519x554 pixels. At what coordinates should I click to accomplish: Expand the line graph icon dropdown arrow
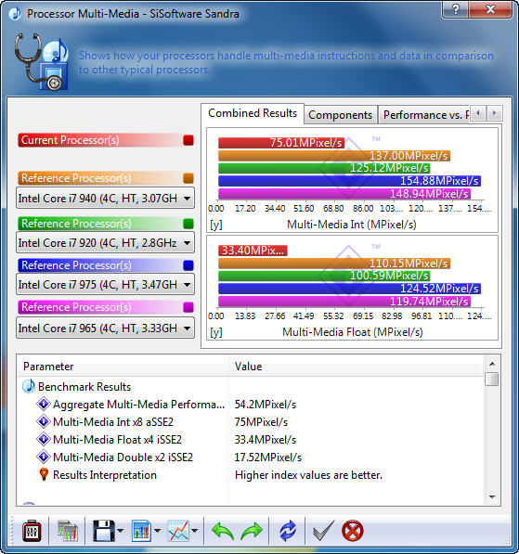194,531
